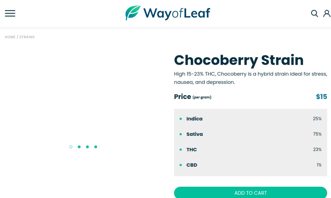The width and height of the screenshot is (331, 198).
Task: Click the $15 price value
Action: [321, 97]
